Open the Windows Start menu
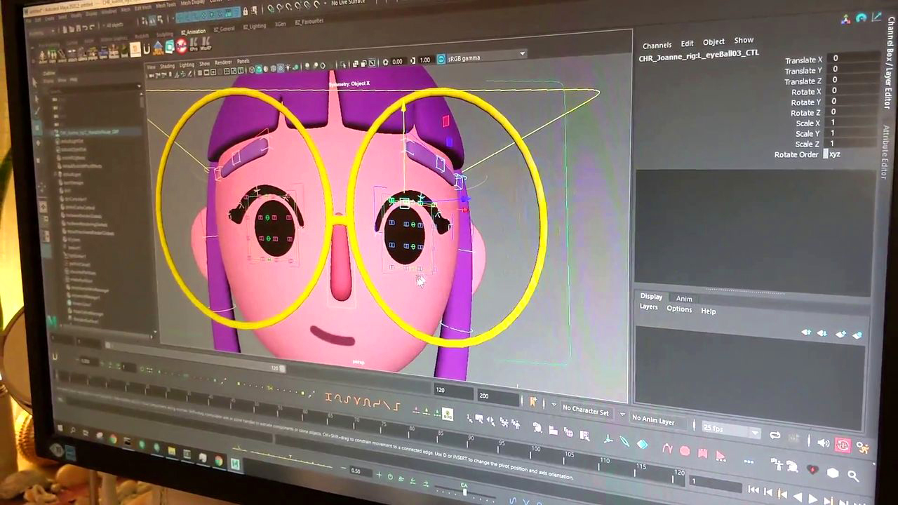This screenshot has width=898, height=505. 60,429
